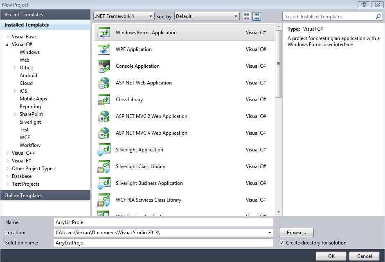Image resolution: width=385 pixels, height=262 pixels.
Task: Expand the iOS node arrow
Action: coord(15,91)
